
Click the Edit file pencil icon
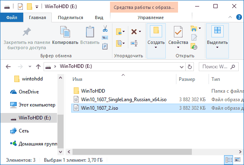194,37
